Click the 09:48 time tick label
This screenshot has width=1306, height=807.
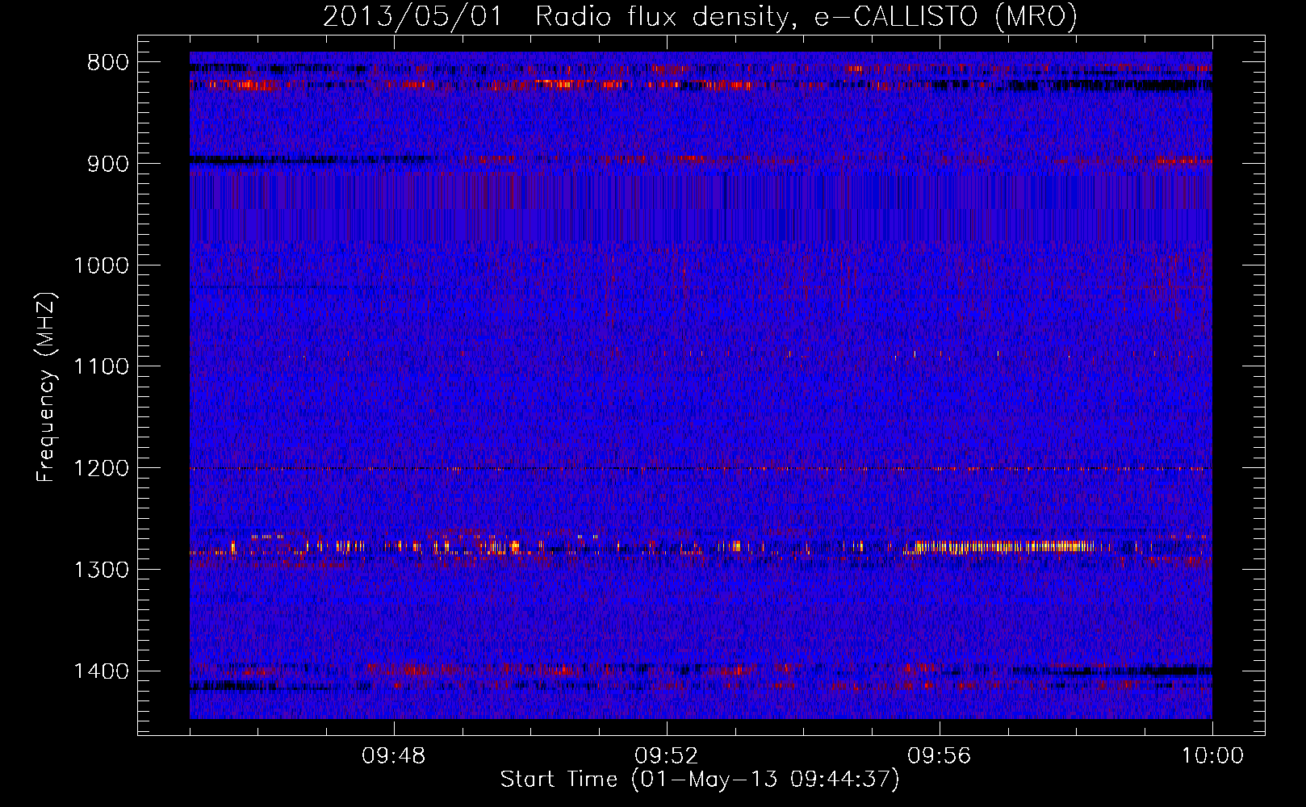394,756
